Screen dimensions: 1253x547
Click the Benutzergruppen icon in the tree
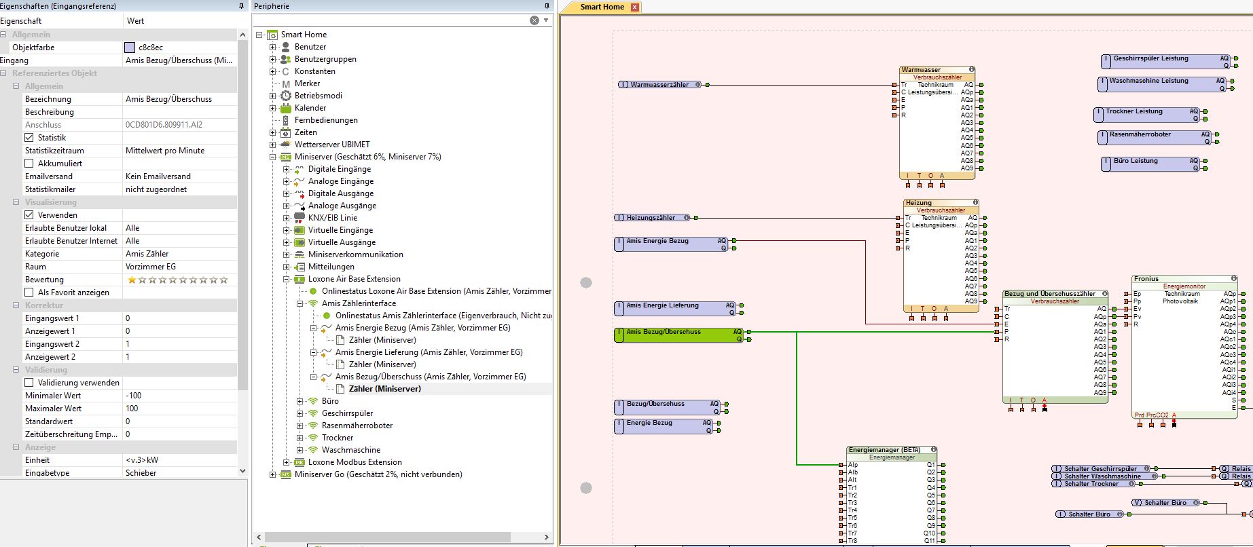click(x=286, y=59)
